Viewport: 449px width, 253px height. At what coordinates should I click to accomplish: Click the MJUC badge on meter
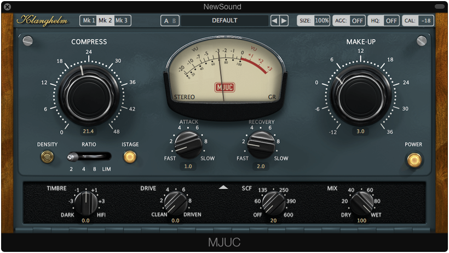pyautogui.click(x=225, y=88)
